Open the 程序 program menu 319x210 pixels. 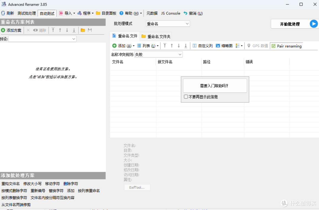coord(85,13)
